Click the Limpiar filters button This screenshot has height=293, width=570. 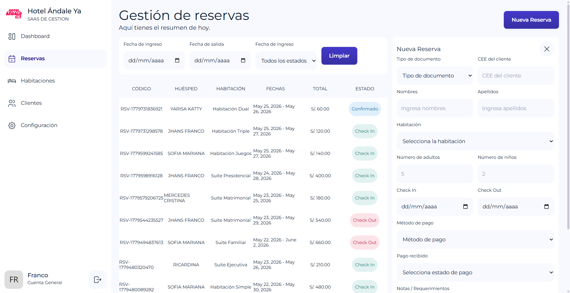click(339, 56)
